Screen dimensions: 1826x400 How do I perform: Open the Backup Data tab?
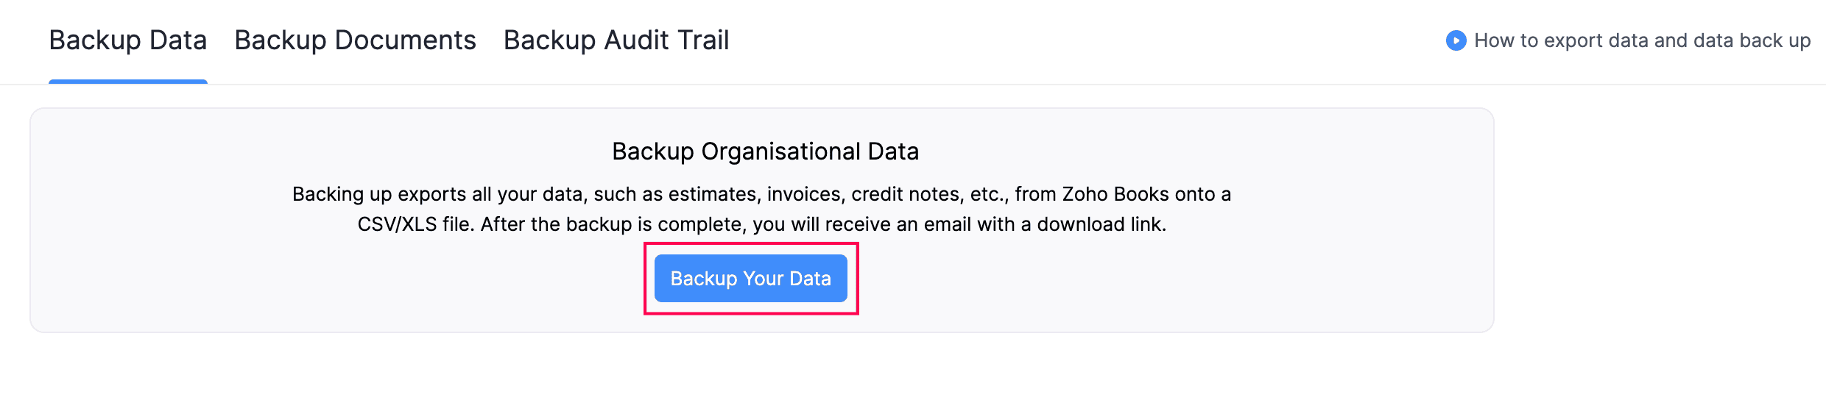(127, 40)
